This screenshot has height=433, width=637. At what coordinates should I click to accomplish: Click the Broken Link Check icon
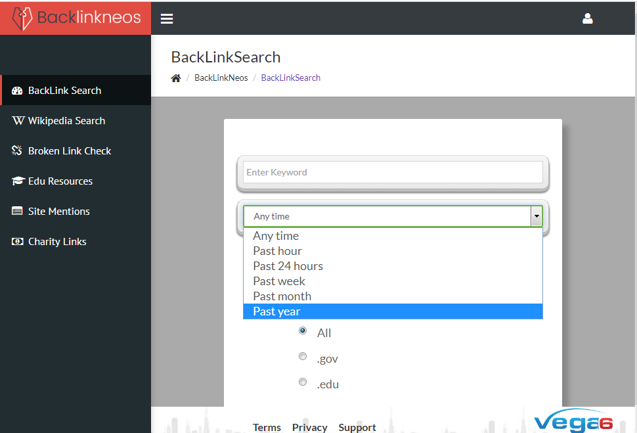[18, 151]
